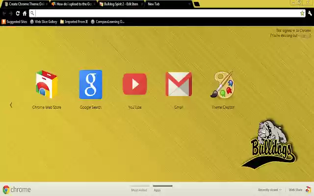Click the search magnifier in the address bar
Viewport: 314px width, 196px height.
coord(32,13)
